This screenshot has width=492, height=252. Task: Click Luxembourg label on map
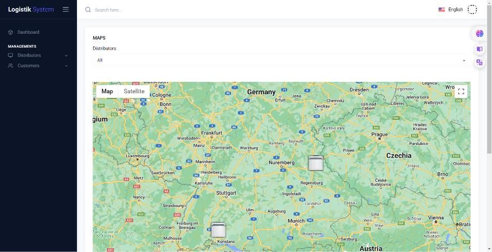[x=137, y=156]
